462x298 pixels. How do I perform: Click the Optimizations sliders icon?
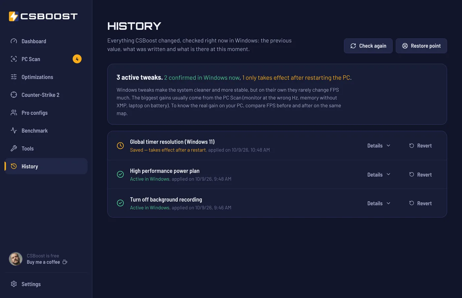pyautogui.click(x=14, y=77)
